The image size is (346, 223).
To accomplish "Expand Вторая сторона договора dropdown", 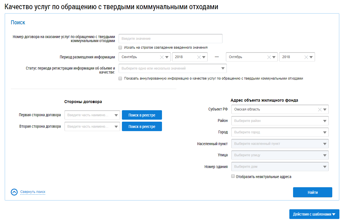I will [x=116, y=127].
